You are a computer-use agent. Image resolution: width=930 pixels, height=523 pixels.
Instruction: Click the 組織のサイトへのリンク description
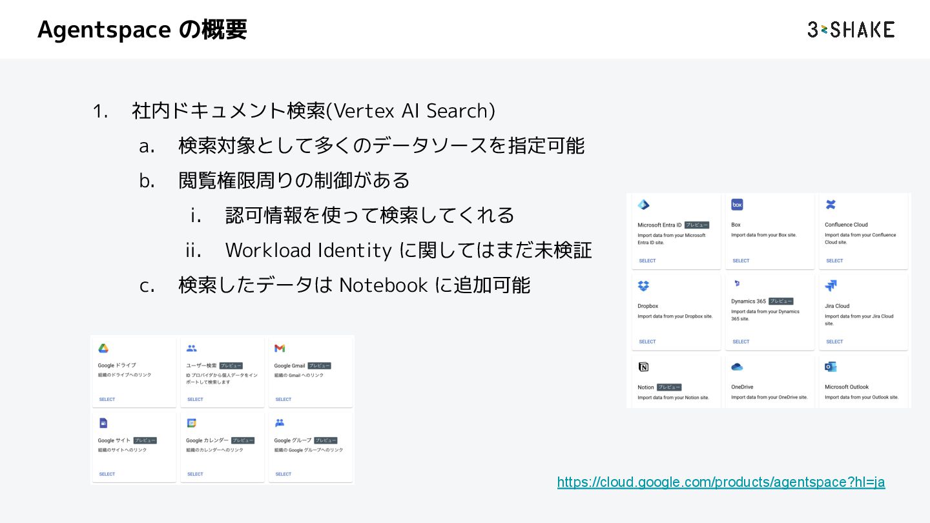coord(122,450)
